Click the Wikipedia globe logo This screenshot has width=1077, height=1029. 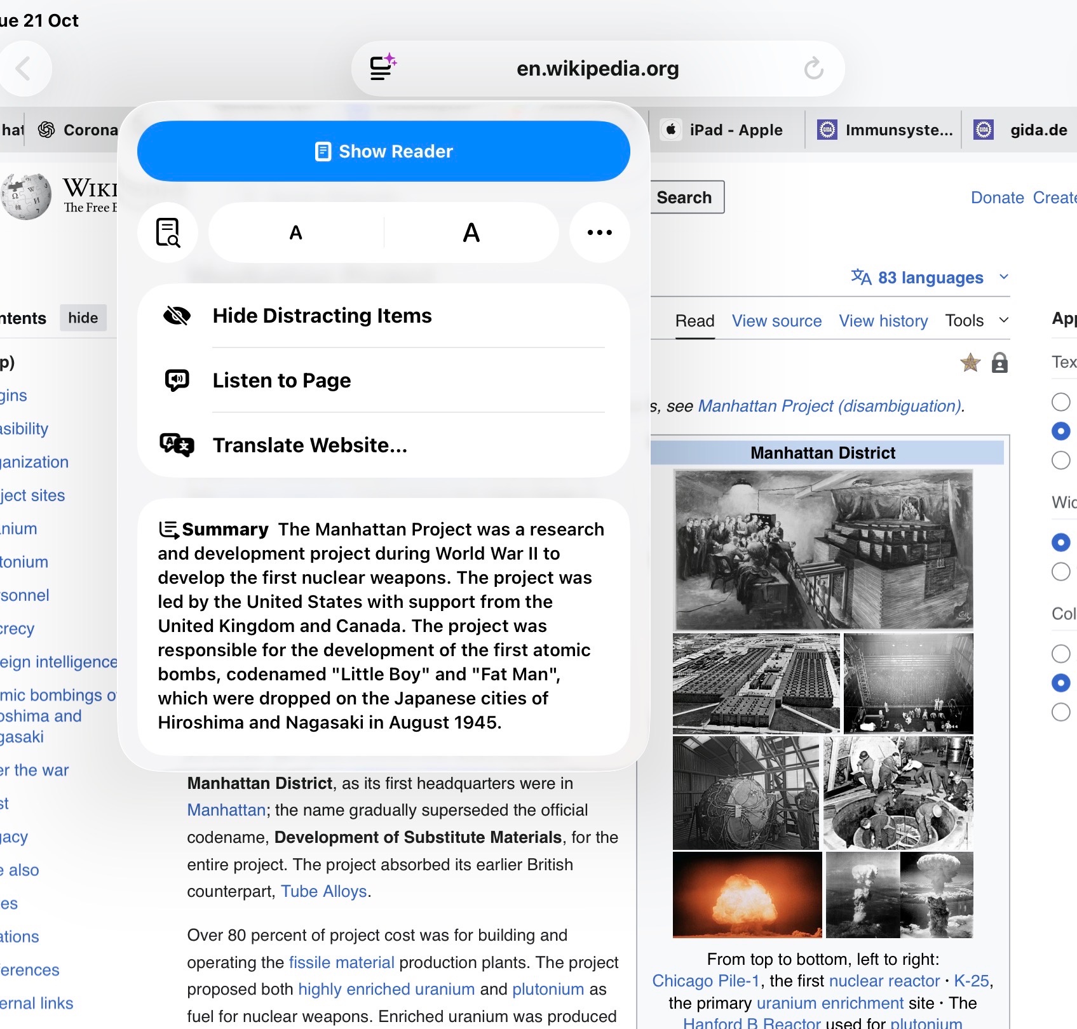[x=26, y=196]
